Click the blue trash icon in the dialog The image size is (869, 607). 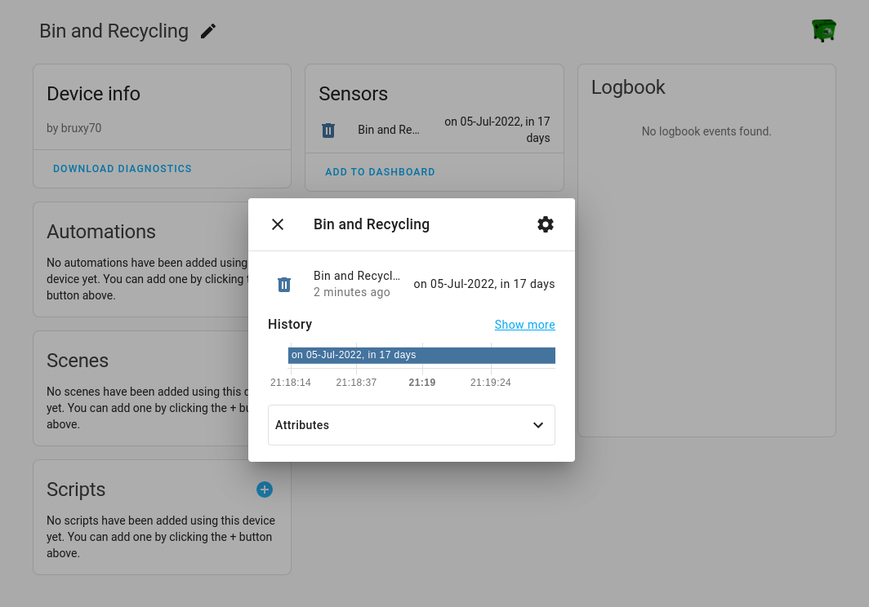point(284,284)
